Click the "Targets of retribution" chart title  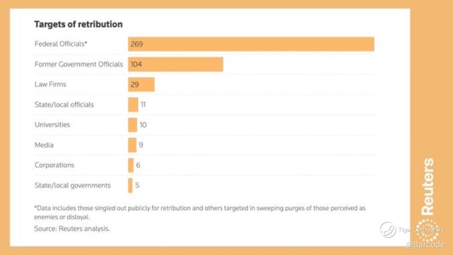[78, 24]
